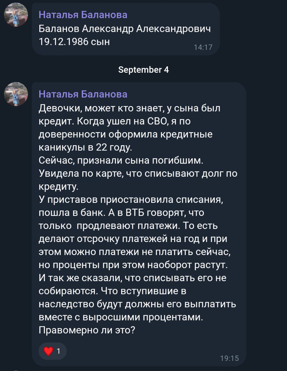Click the line У приставов приостановила списания
Viewport: 287px width, 371px height.
pos(131,199)
